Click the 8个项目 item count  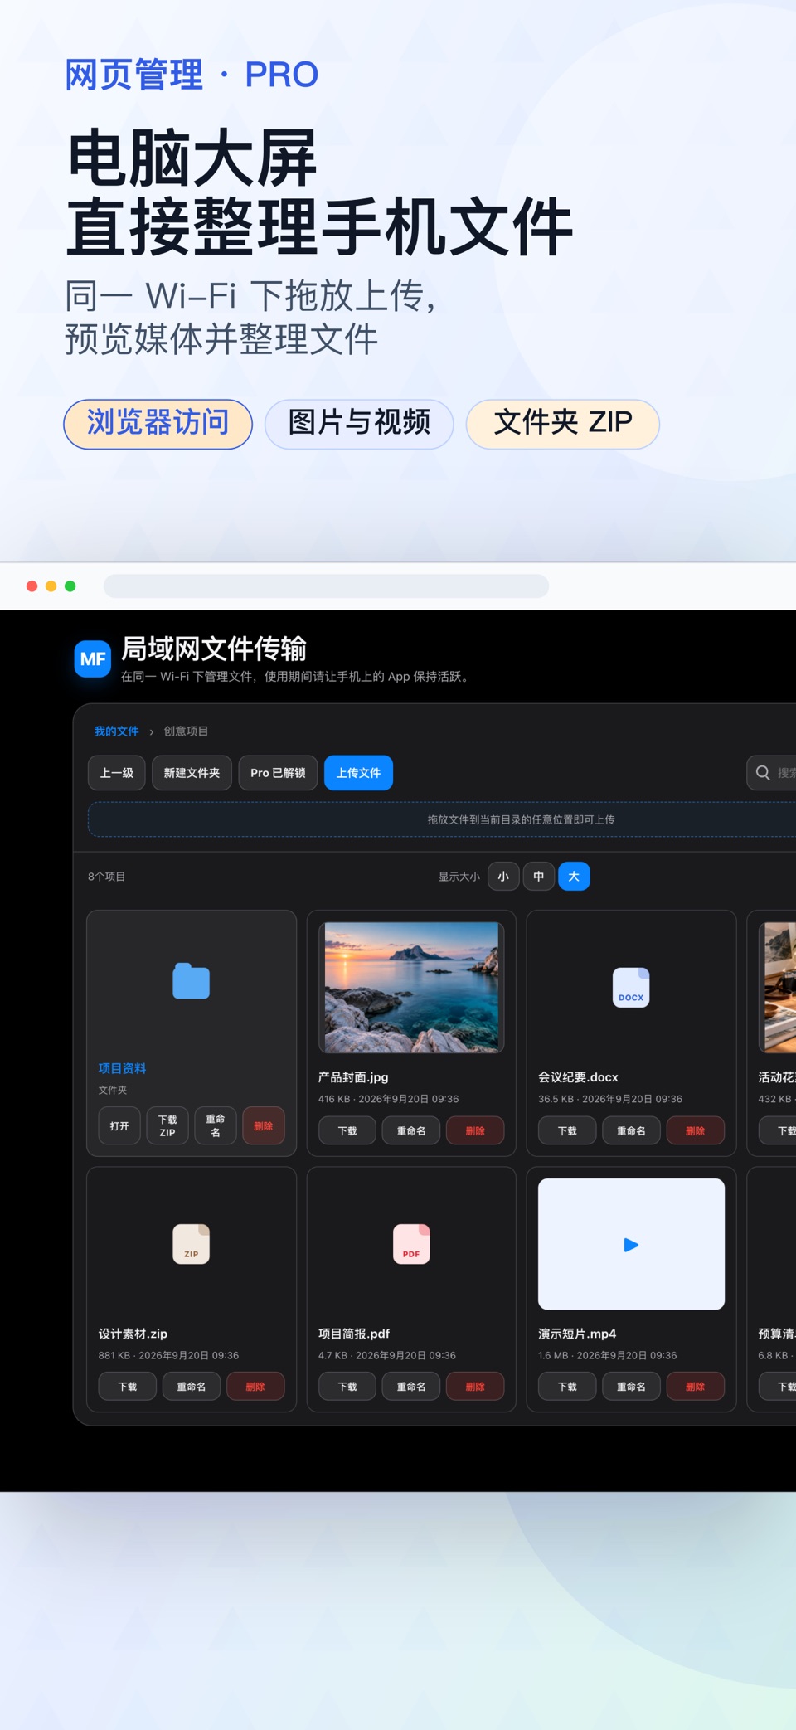pos(107,877)
